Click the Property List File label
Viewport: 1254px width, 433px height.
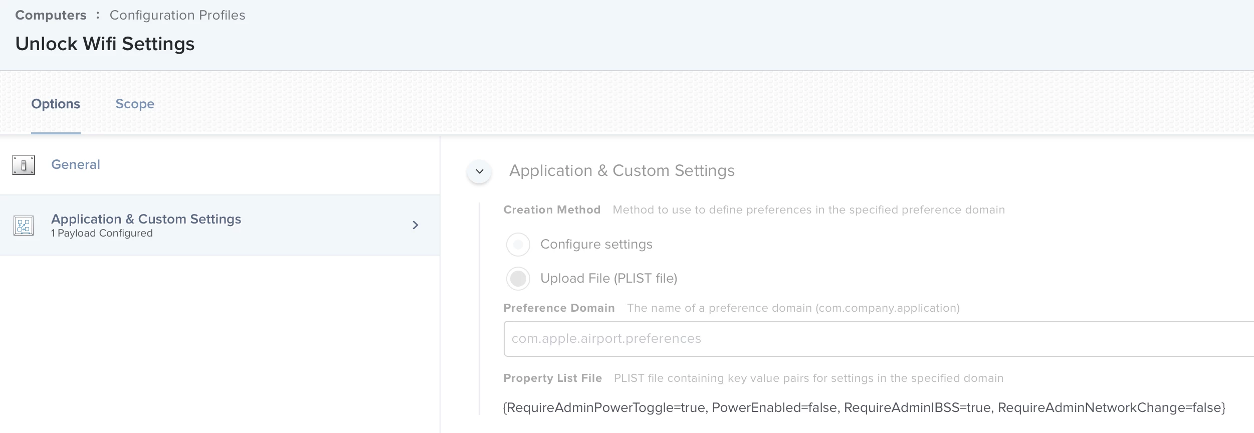(x=552, y=378)
